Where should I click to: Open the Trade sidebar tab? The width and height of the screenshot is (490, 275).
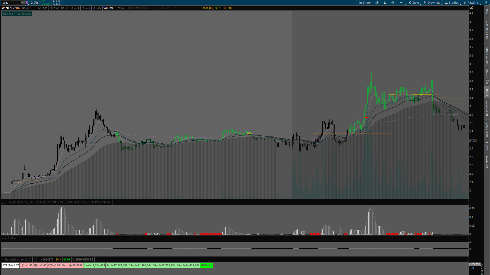pyautogui.click(x=487, y=12)
